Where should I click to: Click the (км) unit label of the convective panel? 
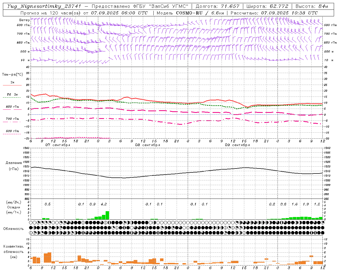pos(14,257)
